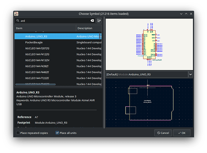Image resolution: width=207 pixels, height=153 pixels.
Task: Click the magnifier icon in the search field
Action: coord(18,21)
